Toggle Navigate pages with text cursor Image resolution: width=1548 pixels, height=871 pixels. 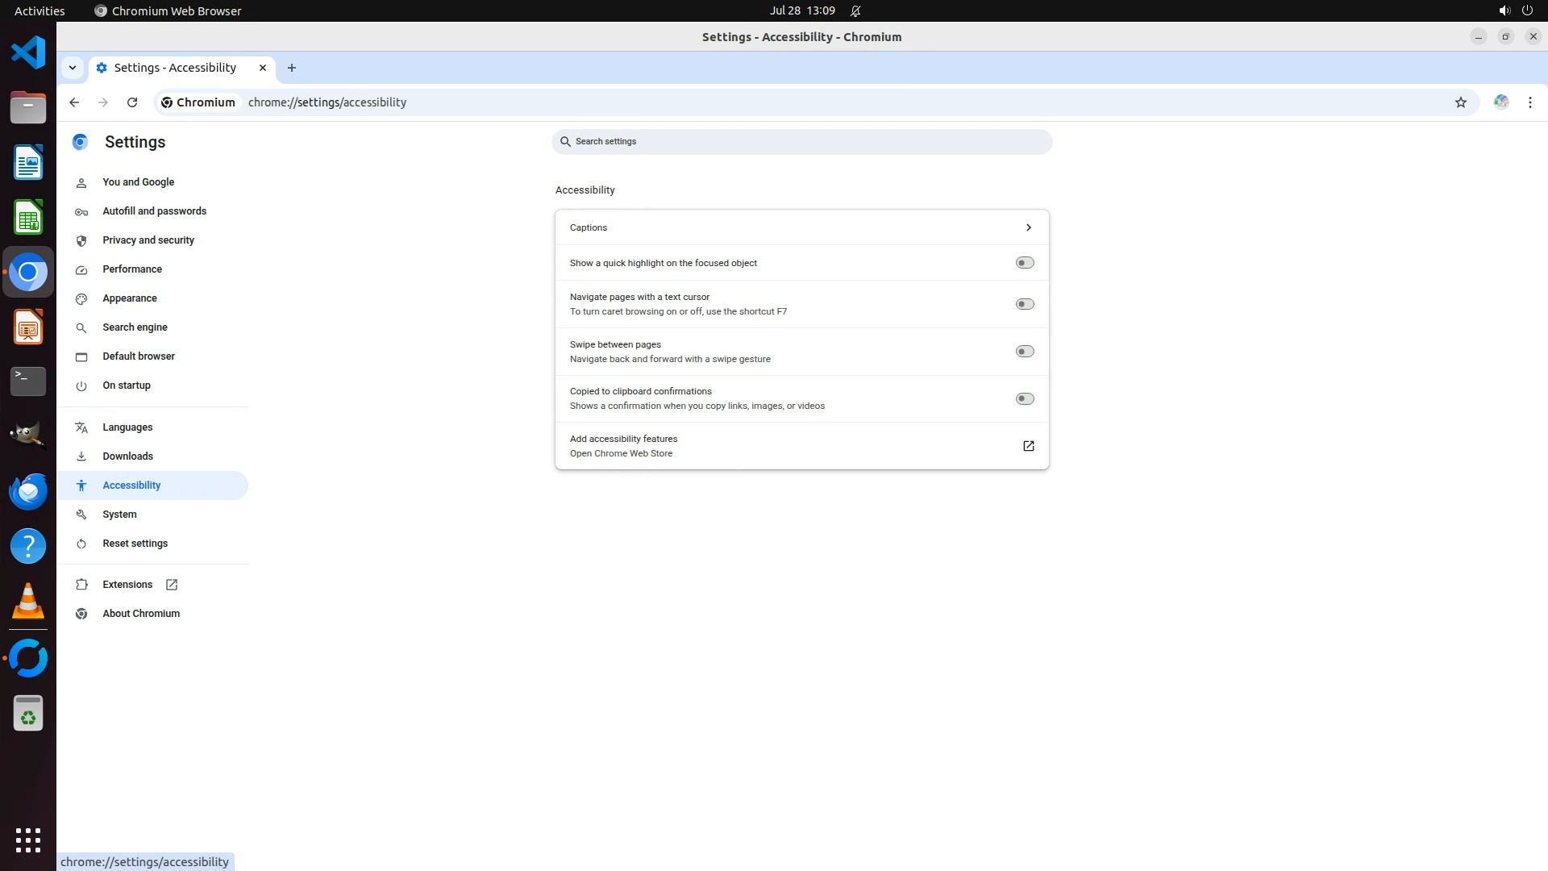click(1024, 304)
